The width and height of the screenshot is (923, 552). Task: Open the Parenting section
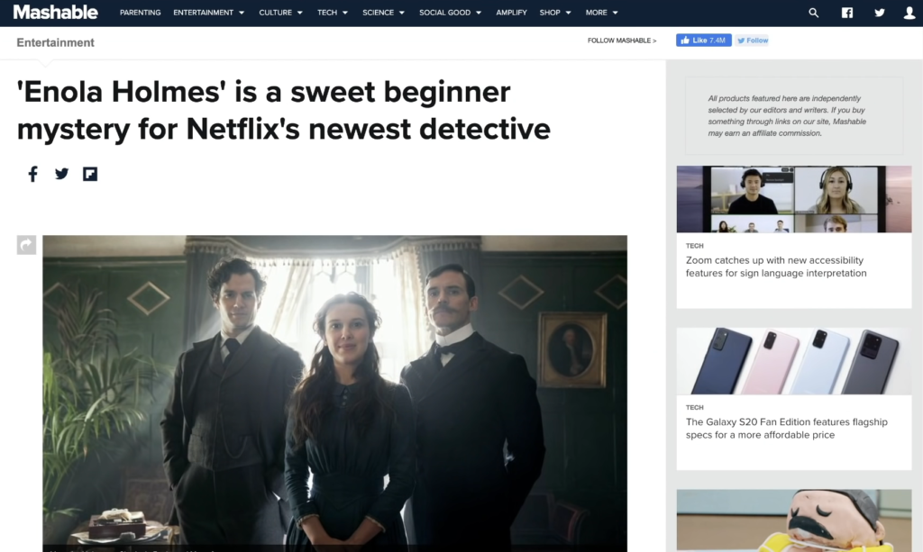tap(140, 13)
